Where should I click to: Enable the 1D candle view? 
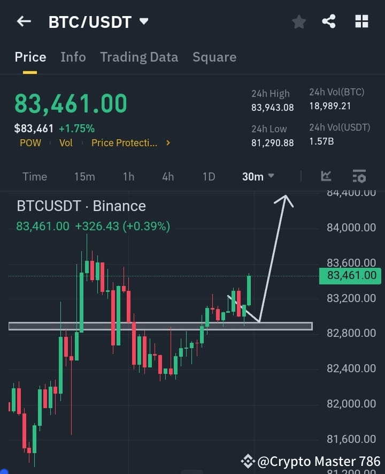[x=208, y=176]
